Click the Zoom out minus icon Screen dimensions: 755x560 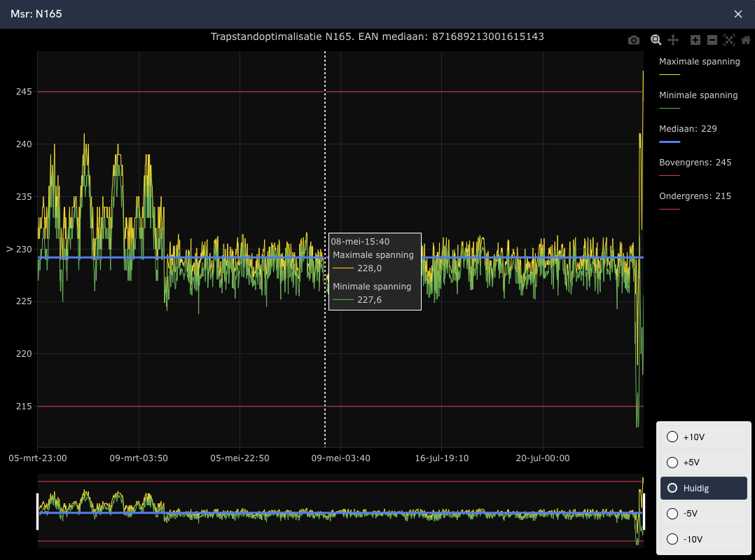(712, 41)
